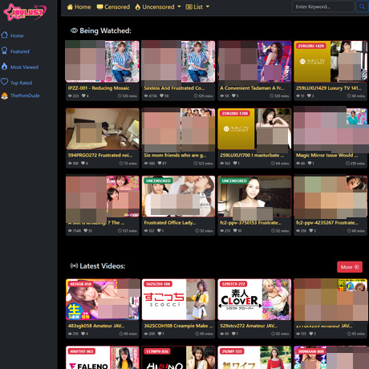The width and height of the screenshot is (369, 369).
Task: Open the 362SCOH-108 video thumbnail
Action: (178, 299)
